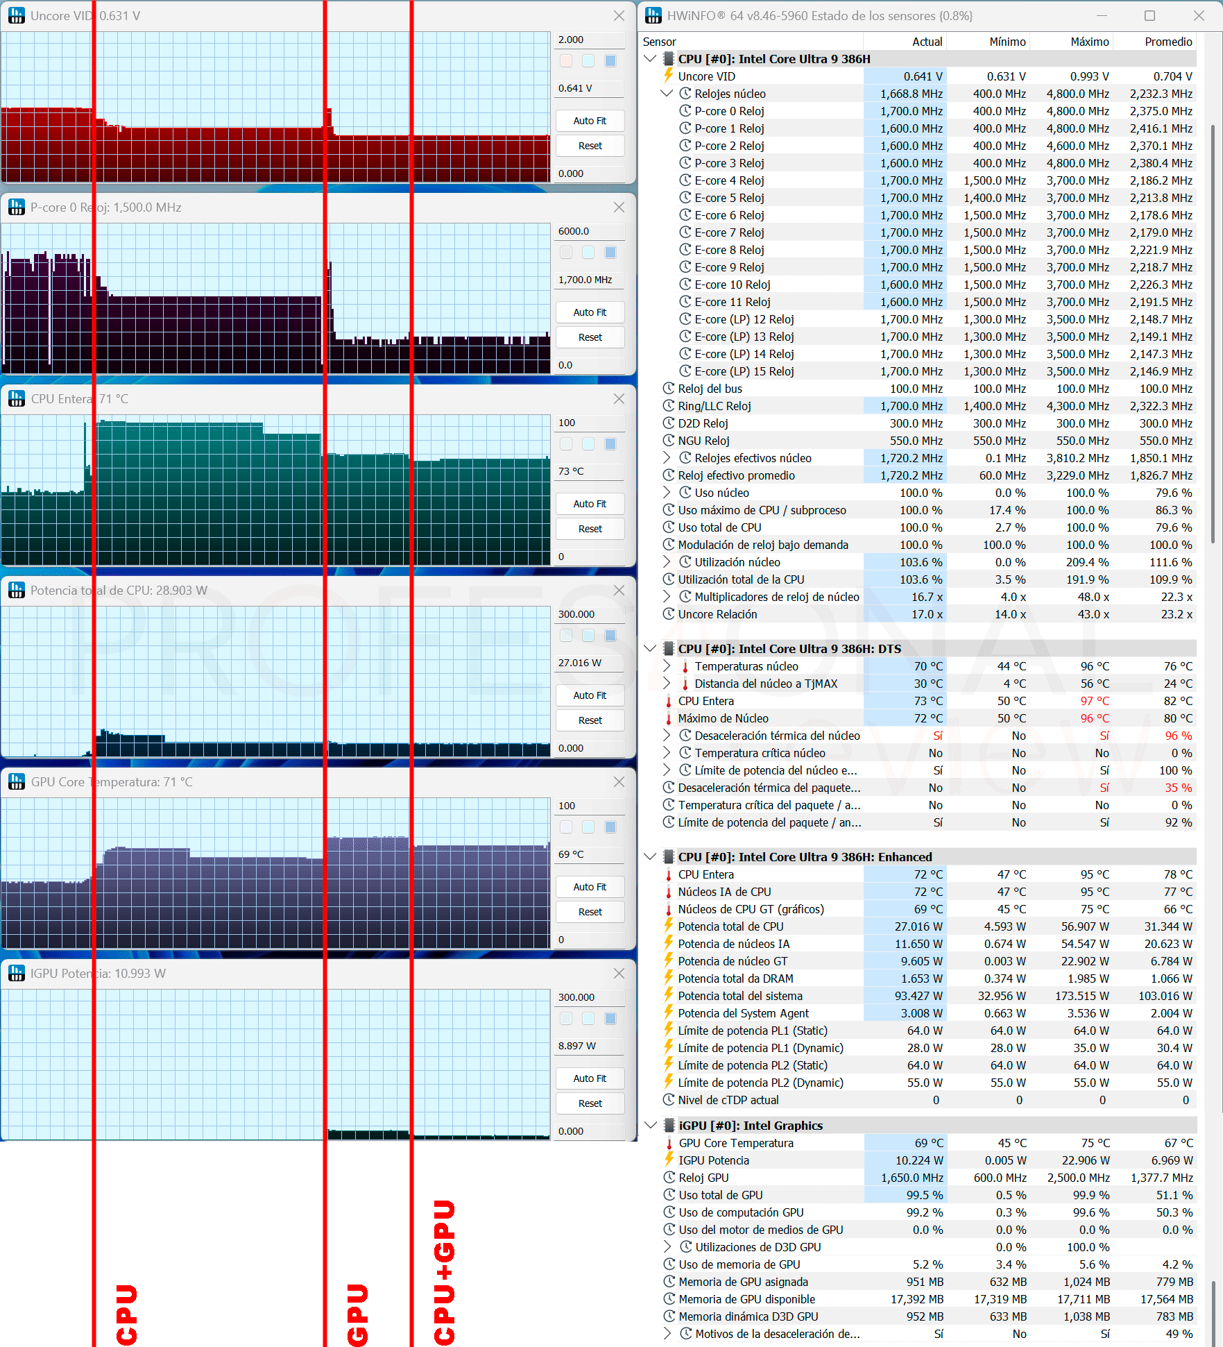This screenshot has height=1347, width=1223.
Task: Open the pink color swatch in Uncore VID graph
Action: pyautogui.click(x=566, y=61)
